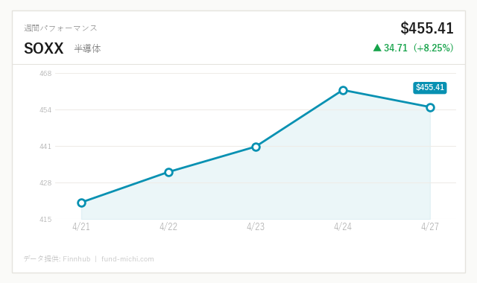Viewport: 477px width, 283px height.
Task: Click the 4/24 peak data point
Action: pos(343,90)
